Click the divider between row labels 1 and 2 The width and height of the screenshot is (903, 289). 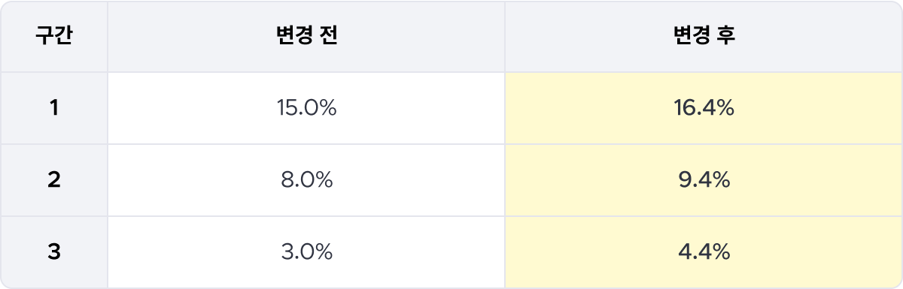pyautogui.click(x=54, y=144)
